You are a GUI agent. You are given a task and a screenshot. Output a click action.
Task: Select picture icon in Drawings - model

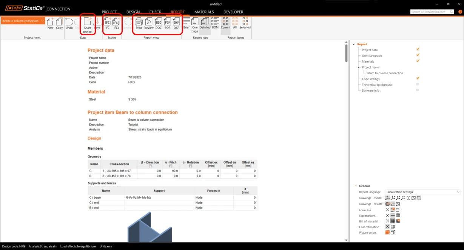413,198
